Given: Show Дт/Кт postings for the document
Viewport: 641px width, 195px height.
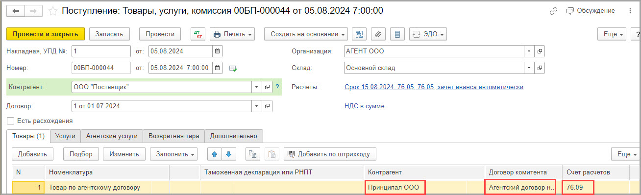Looking at the screenshot, I should point(198,34).
